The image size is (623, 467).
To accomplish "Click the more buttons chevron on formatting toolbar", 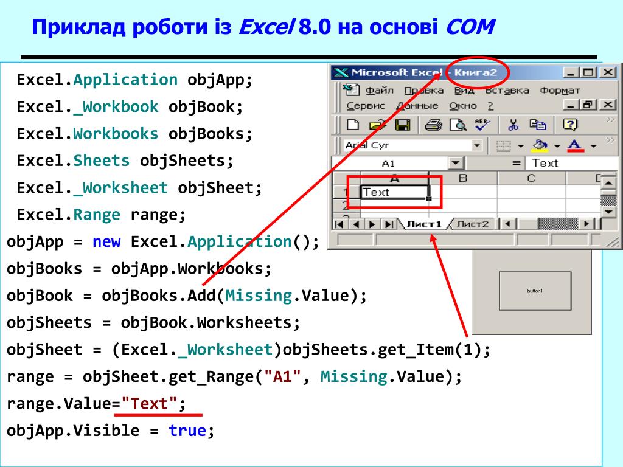I will point(610,140).
